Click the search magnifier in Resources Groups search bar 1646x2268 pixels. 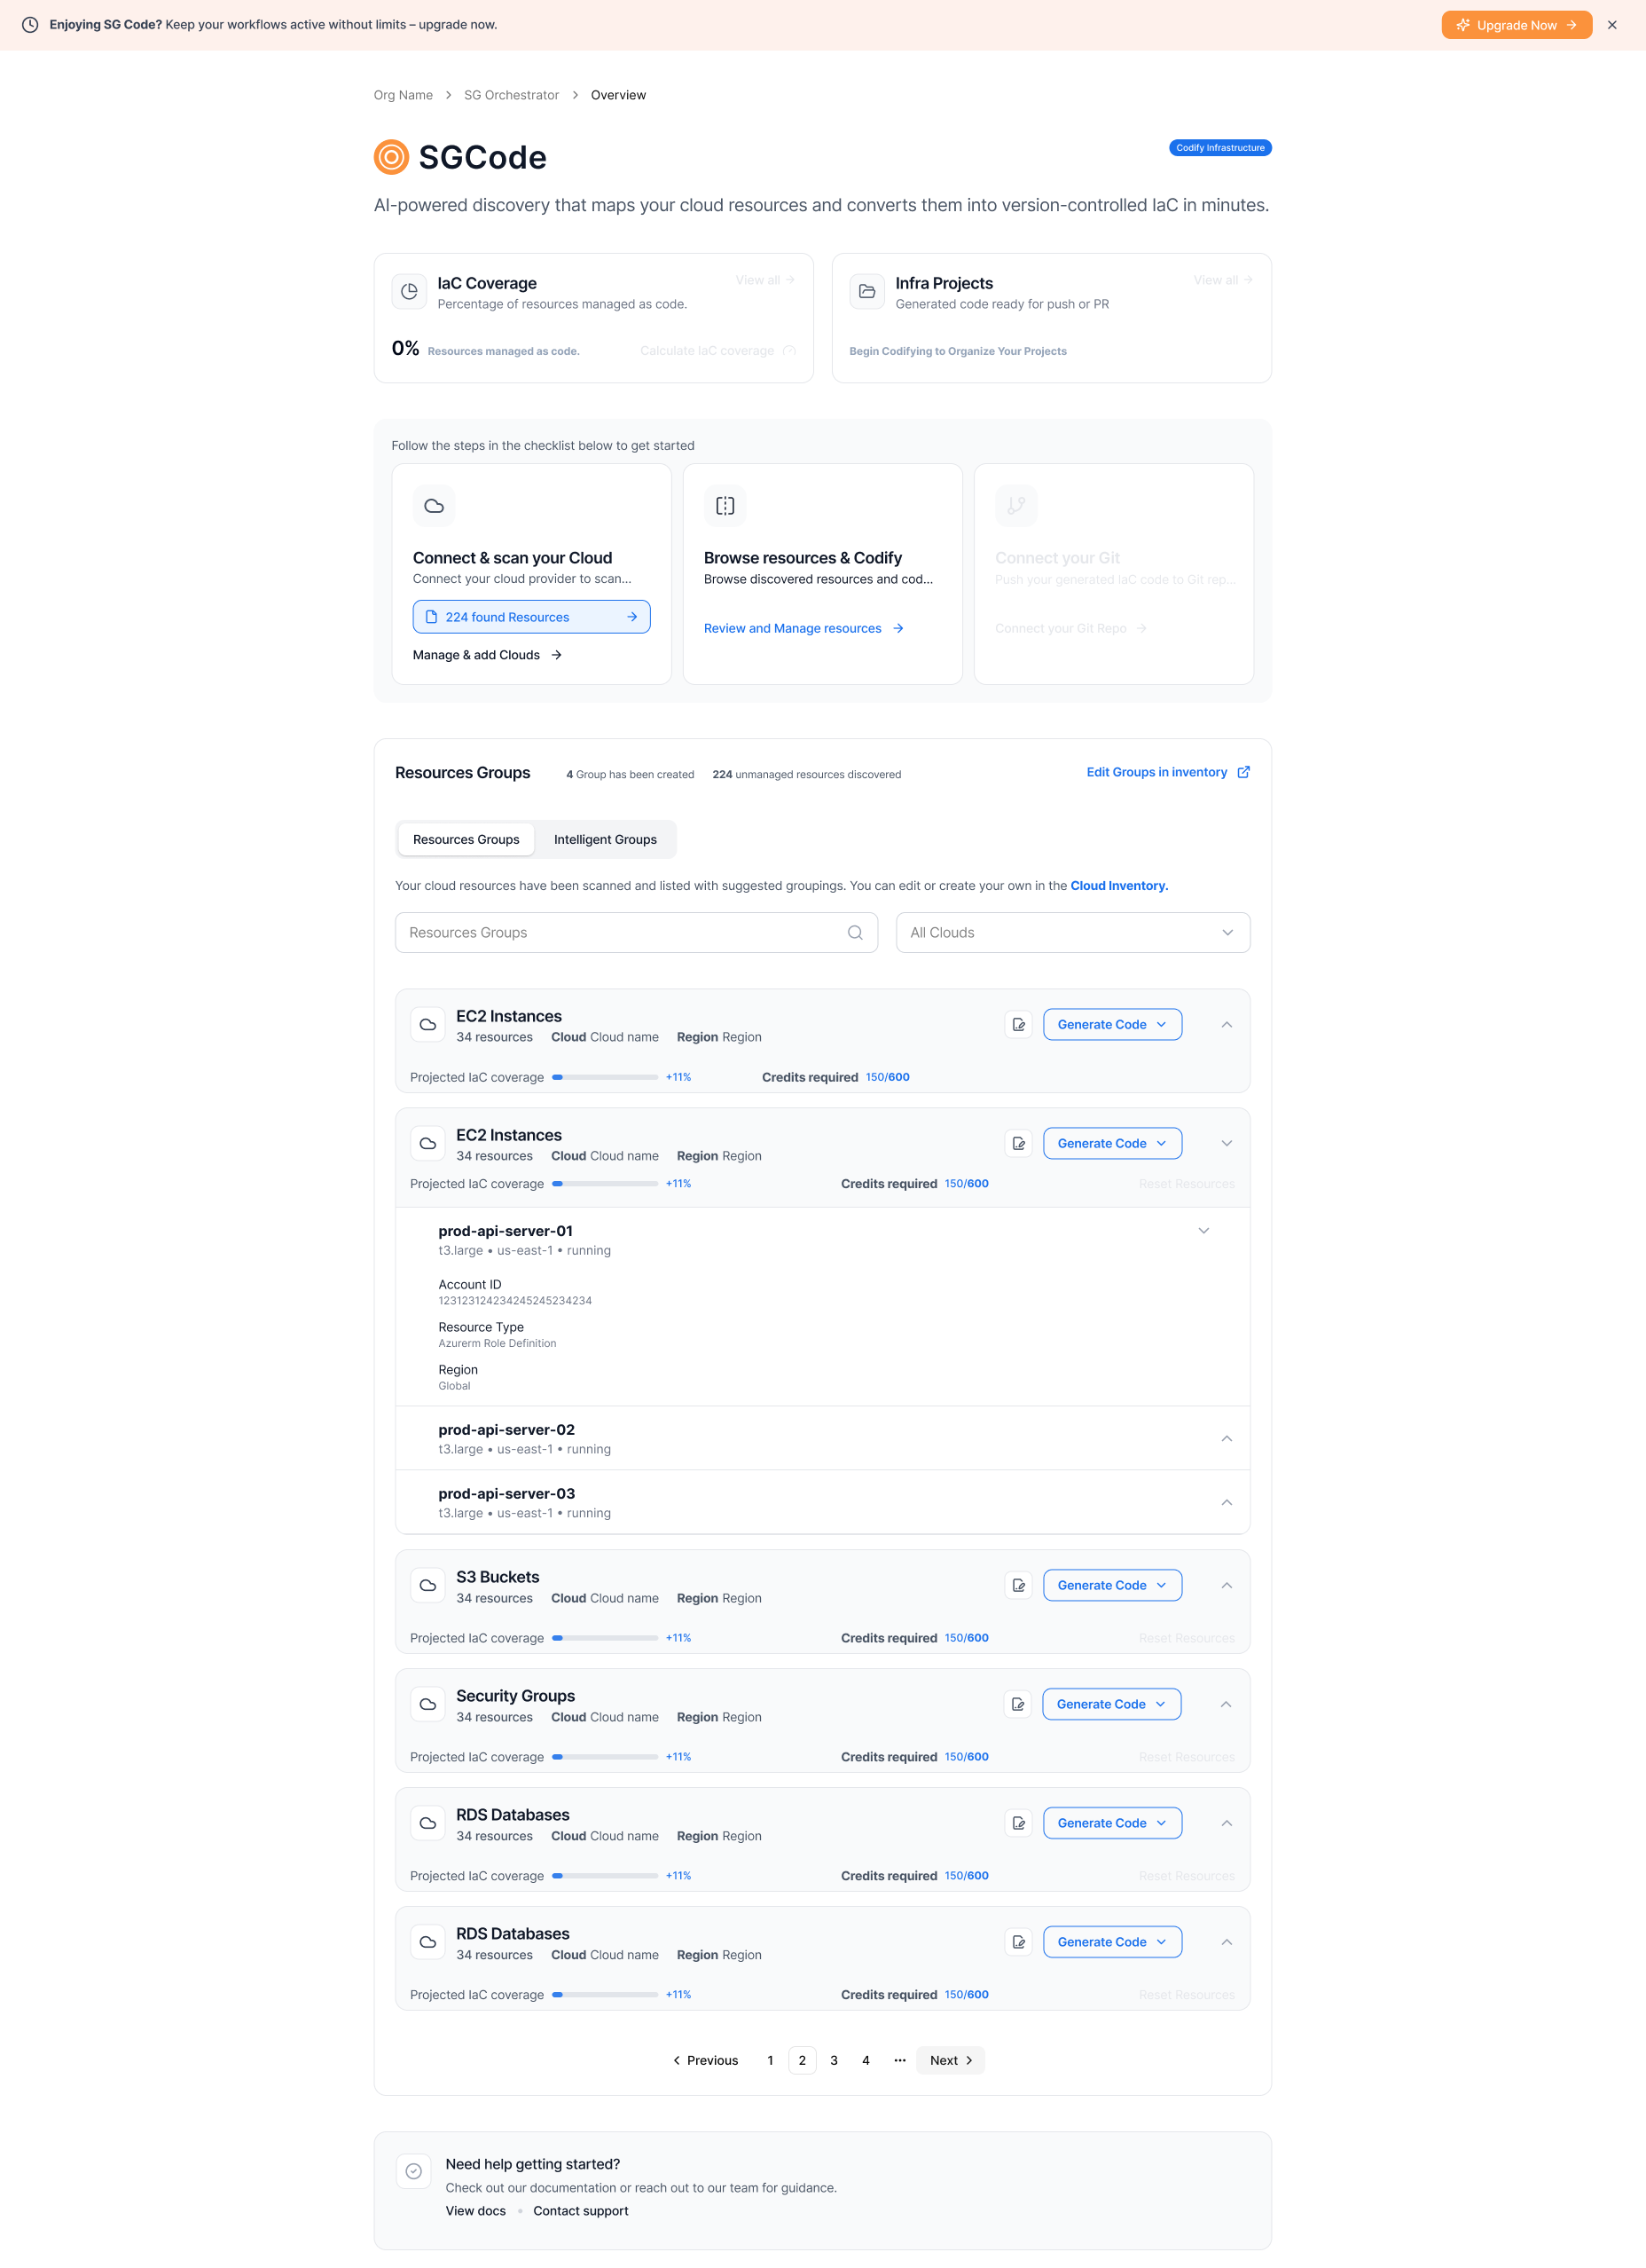point(854,932)
